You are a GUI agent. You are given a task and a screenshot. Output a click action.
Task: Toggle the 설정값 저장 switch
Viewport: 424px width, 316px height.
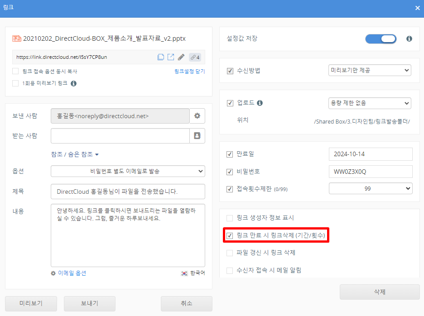tap(381, 39)
